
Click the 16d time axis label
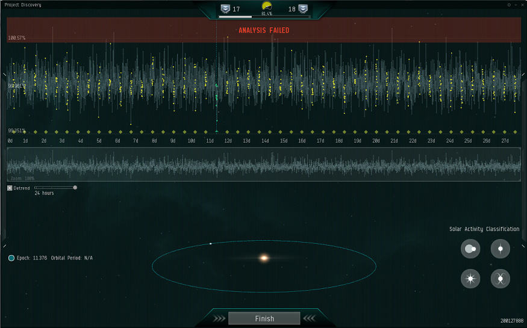pyautogui.click(x=302, y=141)
